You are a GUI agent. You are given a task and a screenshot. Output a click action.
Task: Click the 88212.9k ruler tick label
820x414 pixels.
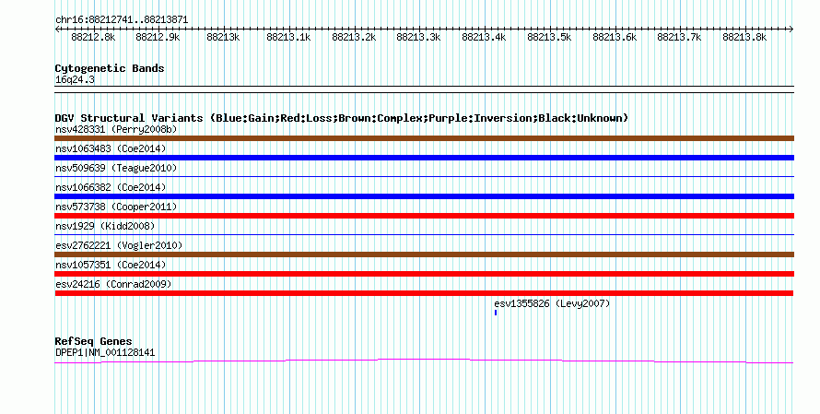point(158,37)
